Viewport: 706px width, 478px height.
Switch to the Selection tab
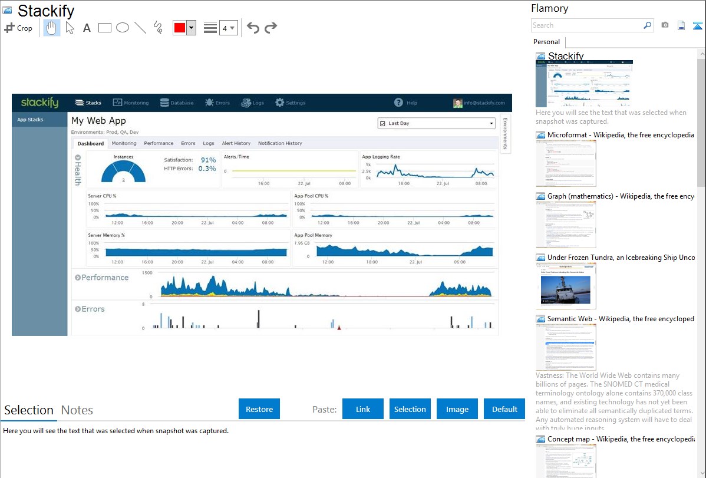pos(29,410)
